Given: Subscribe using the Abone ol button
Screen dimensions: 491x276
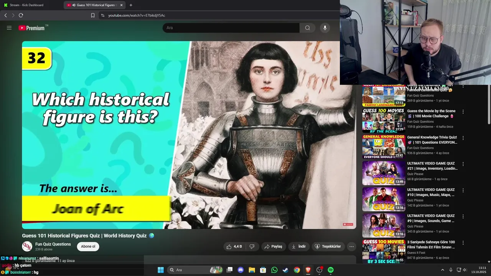Looking at the screenshot, I should coord(88,246).
